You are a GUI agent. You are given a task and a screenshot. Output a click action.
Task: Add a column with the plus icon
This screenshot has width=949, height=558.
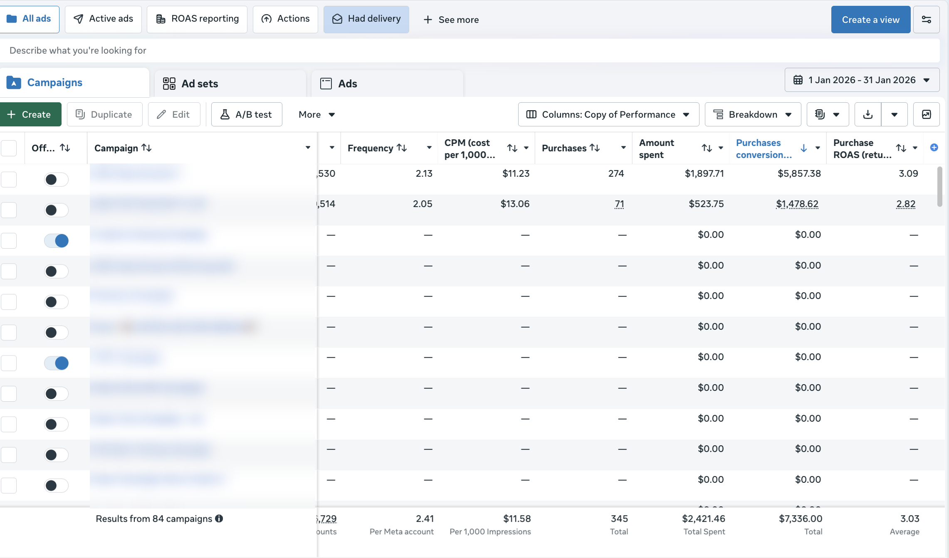pos(934,148)
